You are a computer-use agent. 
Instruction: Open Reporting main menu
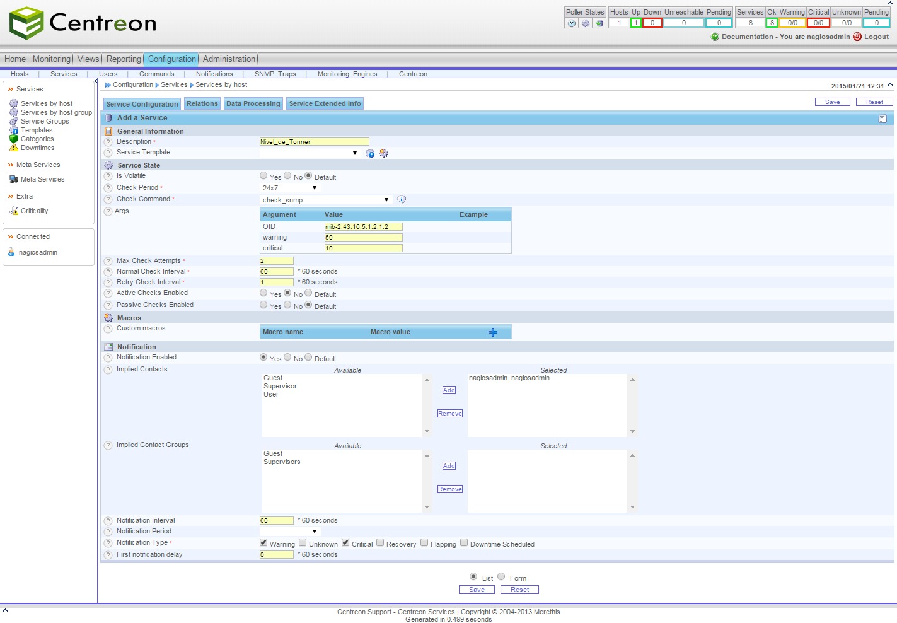coord(124,59)
